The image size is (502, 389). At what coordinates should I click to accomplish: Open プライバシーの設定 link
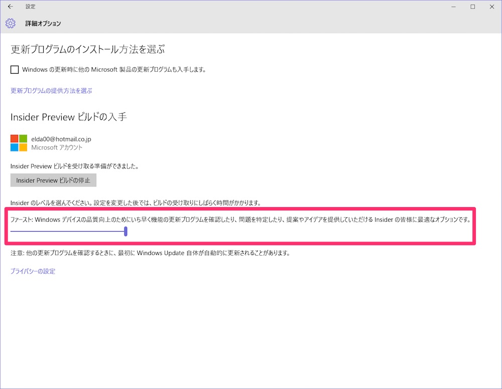click(x=33, y=271)
